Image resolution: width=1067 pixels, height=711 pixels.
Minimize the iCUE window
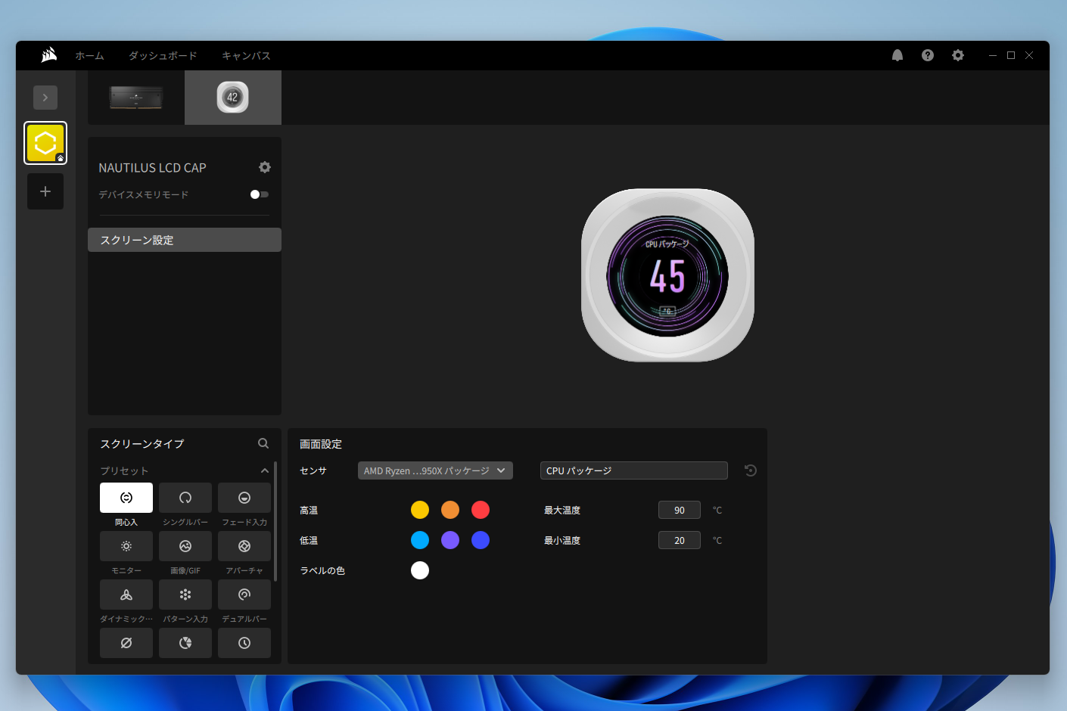pos(993,55)
